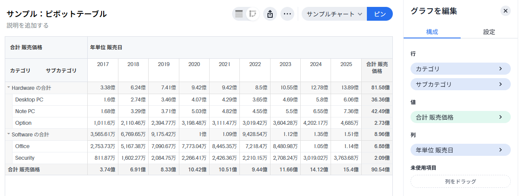Close the グラフを編集 panel
Image resolution: width=519 pixels, height=196 pixels.
tap(506, 11)
